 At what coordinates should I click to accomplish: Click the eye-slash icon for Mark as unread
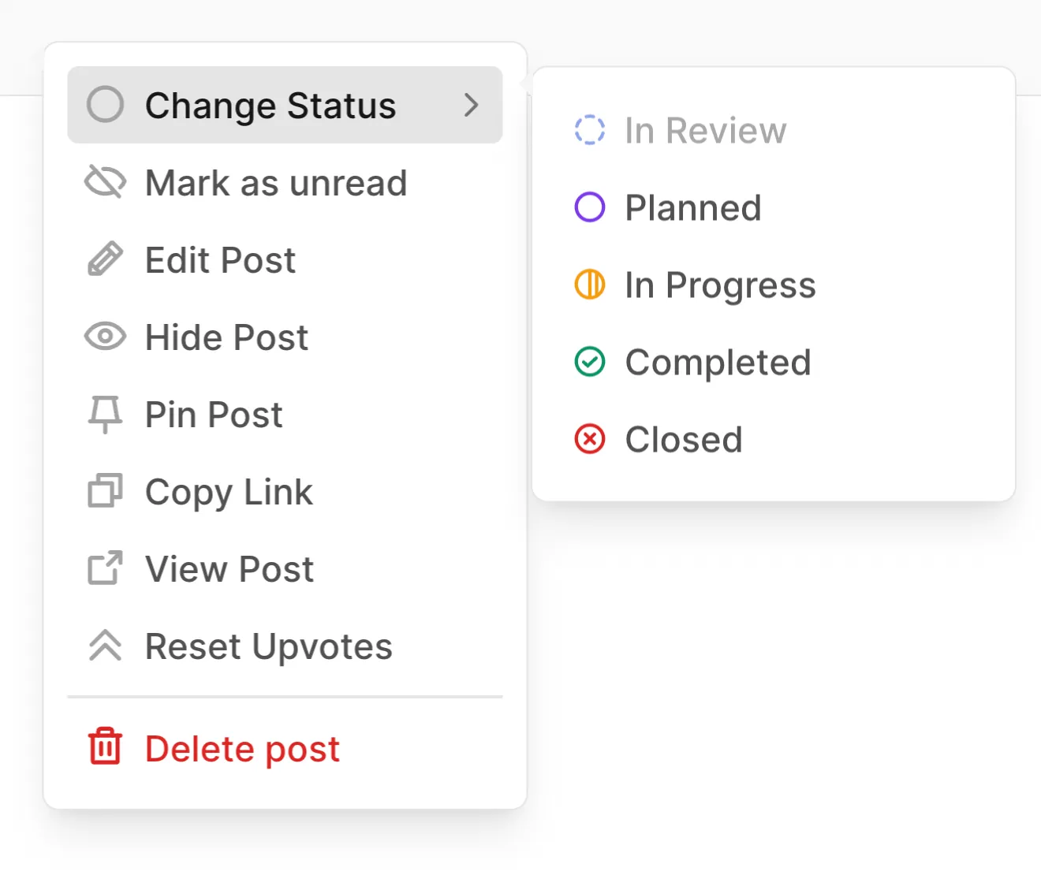[103, 181]
